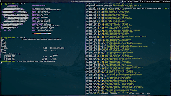The height and width of the screenshot is (96, 171).
Task: Click the 'GPU: Intel HD Graphics 530' line
Action: [42, 29]
